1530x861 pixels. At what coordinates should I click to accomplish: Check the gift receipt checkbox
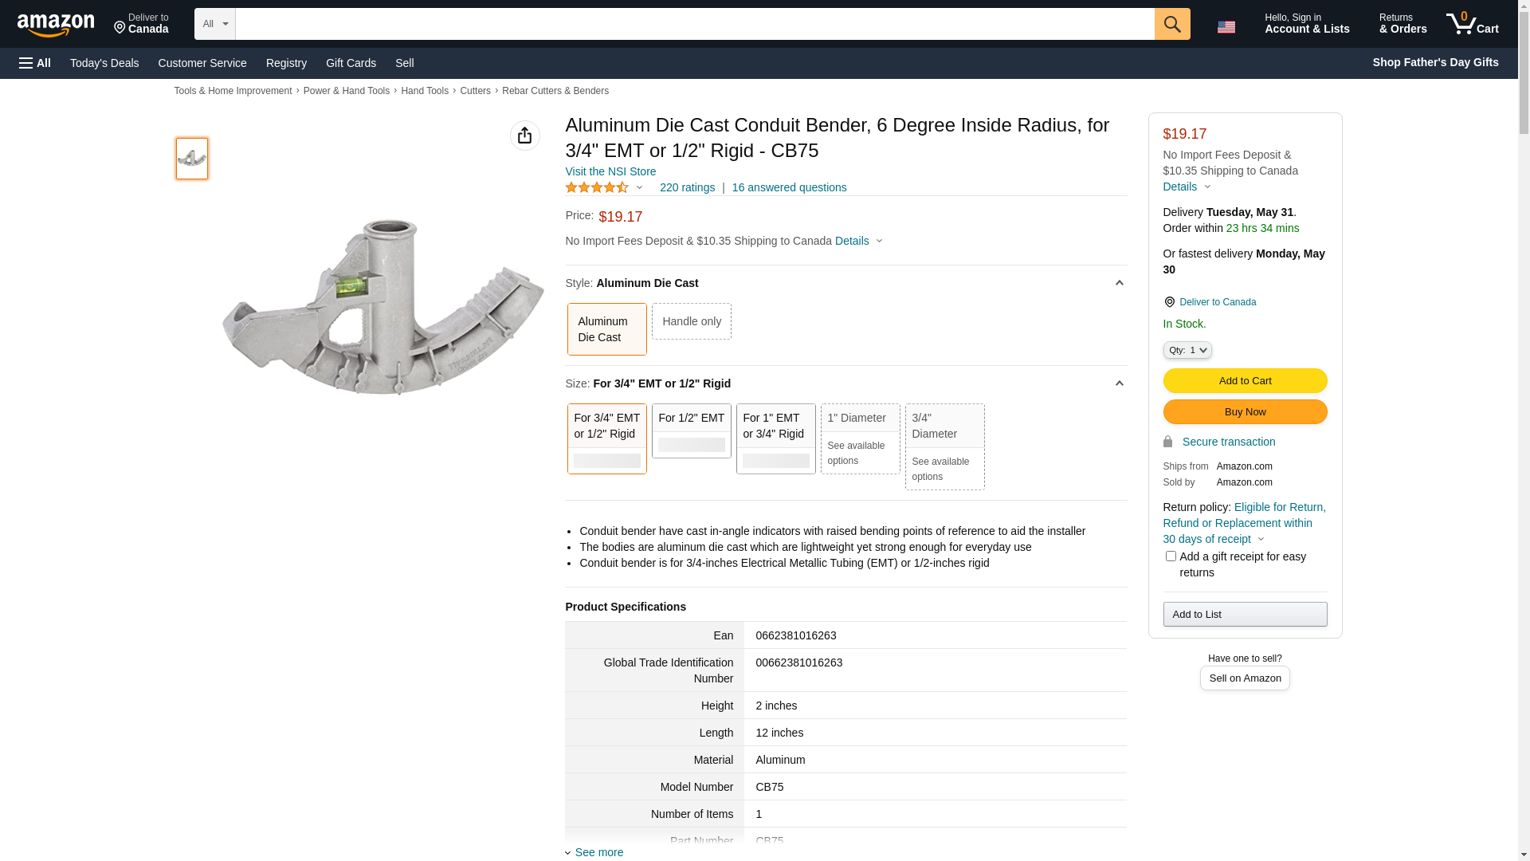(x=1170, y=556)
